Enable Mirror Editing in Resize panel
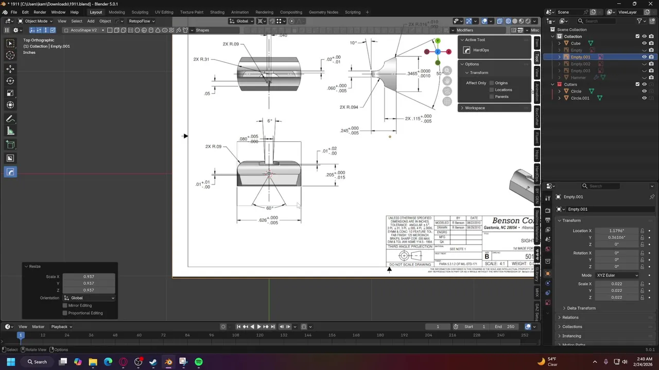The height and width of the screenshot is (370, 659). (x=65, y=305)
